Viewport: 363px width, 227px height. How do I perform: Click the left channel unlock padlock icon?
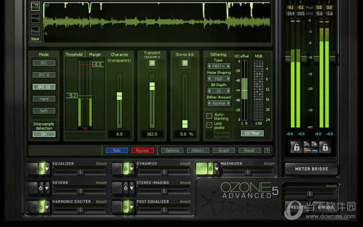(296, 147)
